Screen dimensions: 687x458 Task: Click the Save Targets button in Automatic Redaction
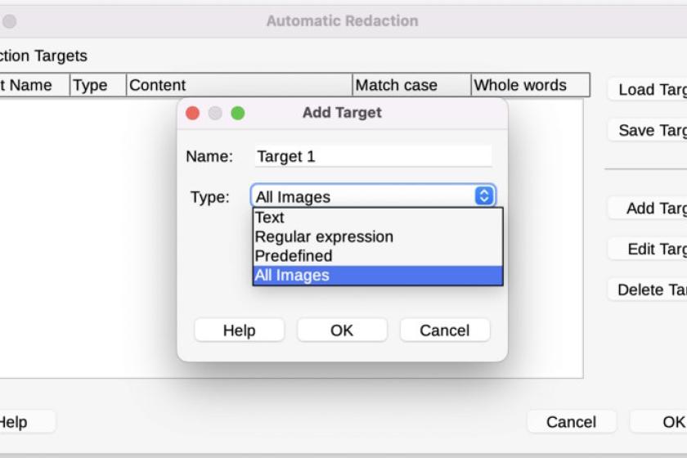(x=648, y=130)
